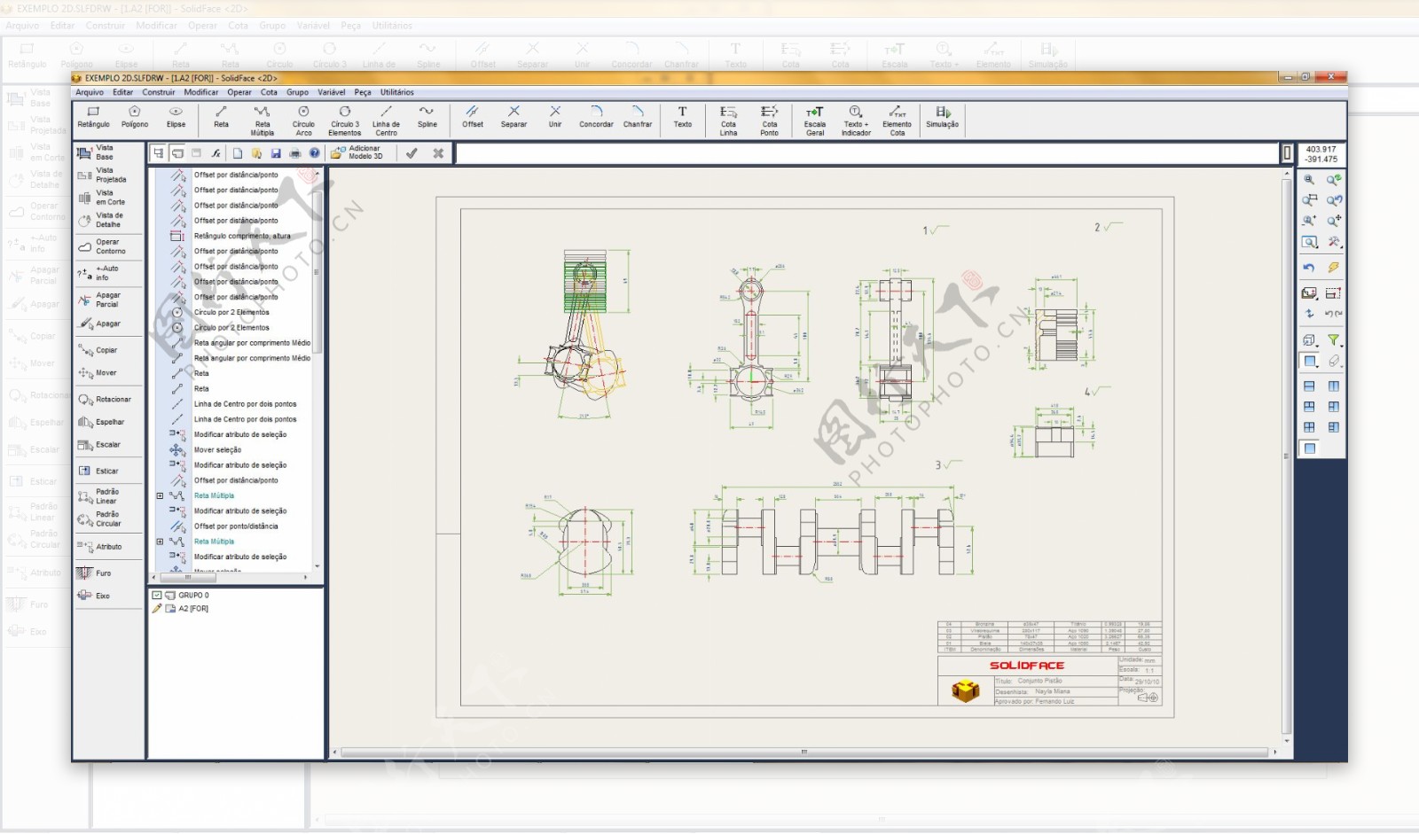1419x834 pixels.
Task: Pick the Círculo 3 Elementos tool
Action: click(x=345, y=121)
